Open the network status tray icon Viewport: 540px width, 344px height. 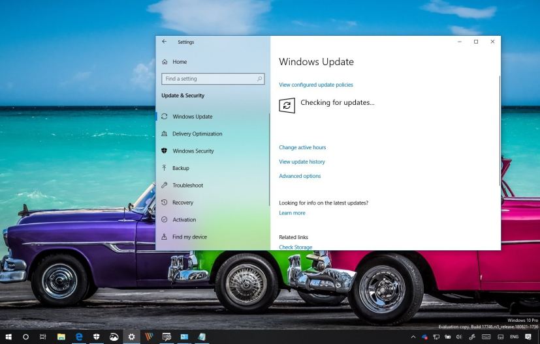(x=436, y=337)
